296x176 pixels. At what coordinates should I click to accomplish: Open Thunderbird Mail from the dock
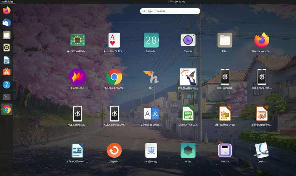(7, 23)
